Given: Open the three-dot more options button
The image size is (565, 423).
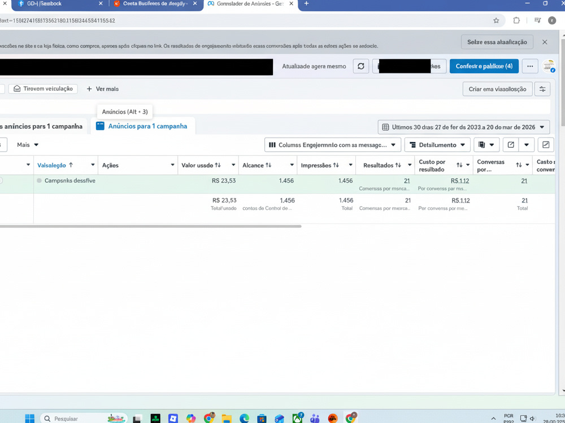Looking at the screenshot, I should 530,66.
